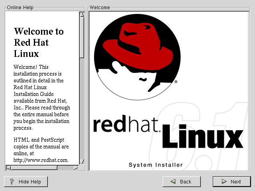
Task: Click the http://www.redhat.com address in help text
Action: pos(41,160)
